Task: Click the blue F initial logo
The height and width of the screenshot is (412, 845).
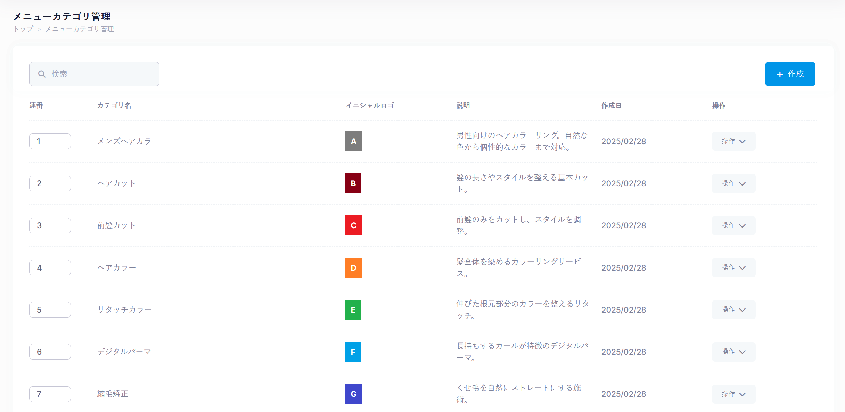Action: [353, 352]
